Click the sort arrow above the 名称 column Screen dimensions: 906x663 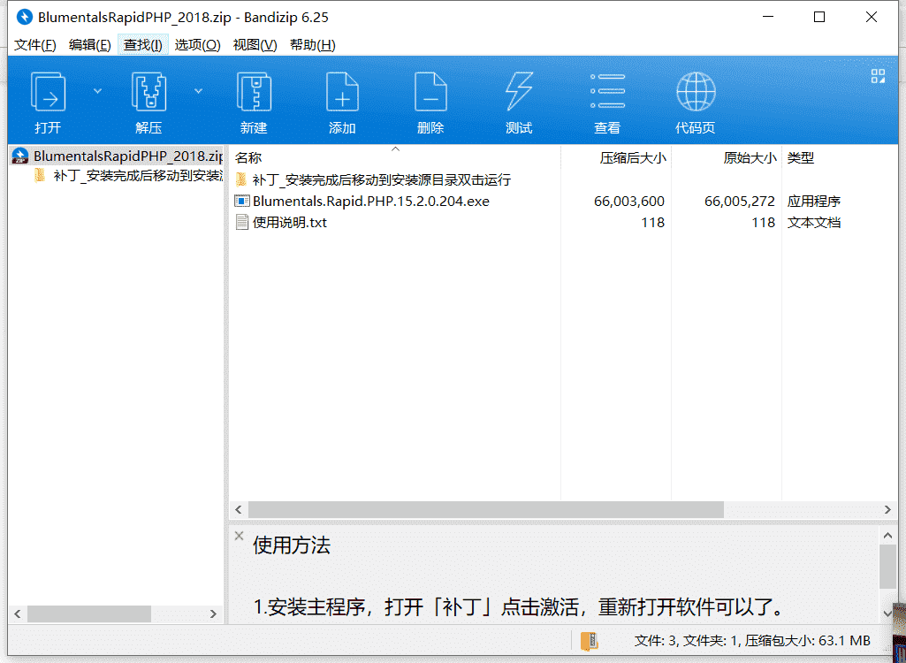(395, 149)
